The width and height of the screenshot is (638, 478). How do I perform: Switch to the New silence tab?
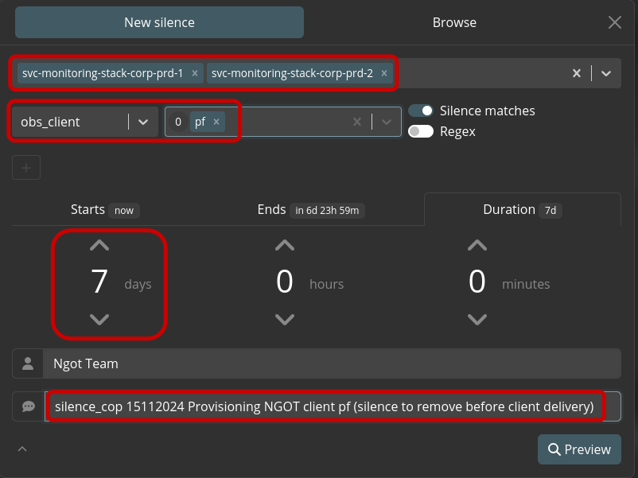click(x=159, y=22)
